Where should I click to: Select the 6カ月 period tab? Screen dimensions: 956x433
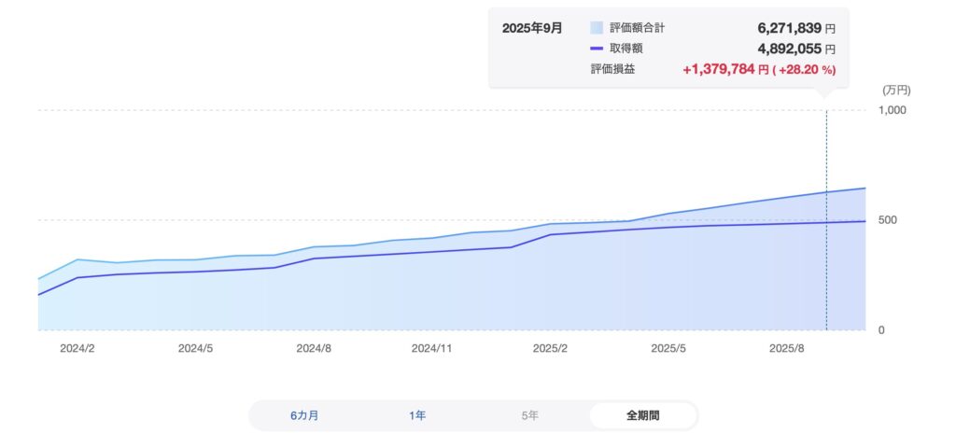304,415
